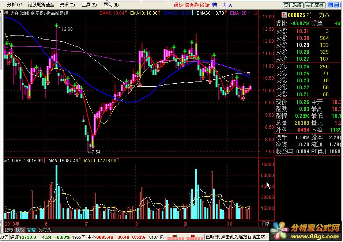
Task: Switch to the 模板 tab
Action: point(20,230)
